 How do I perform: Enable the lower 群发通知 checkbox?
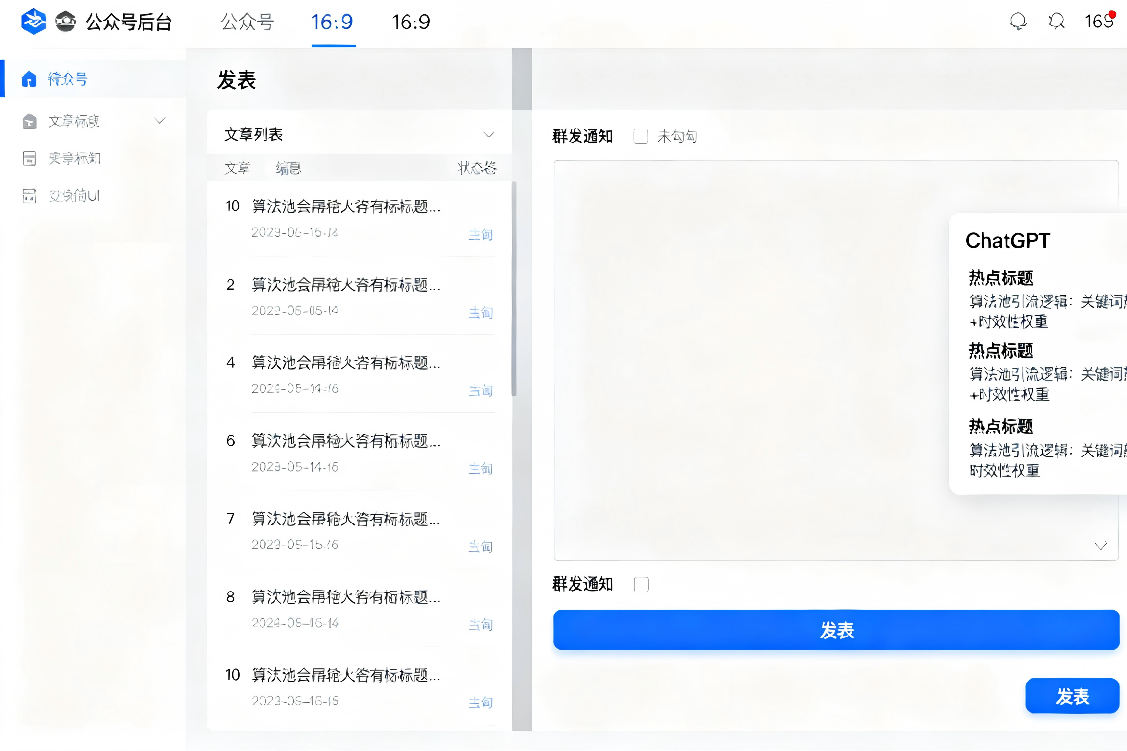tap(641, 584)
